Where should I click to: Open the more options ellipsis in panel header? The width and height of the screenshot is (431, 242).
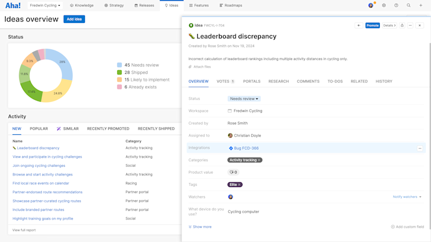(410, 25)
